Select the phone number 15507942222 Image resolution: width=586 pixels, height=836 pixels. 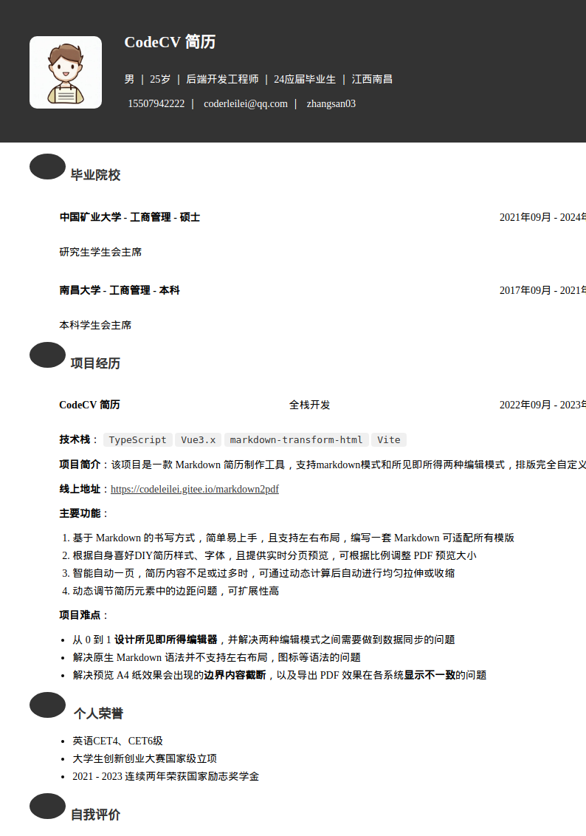pyautogui.click(x=156, y=103)
